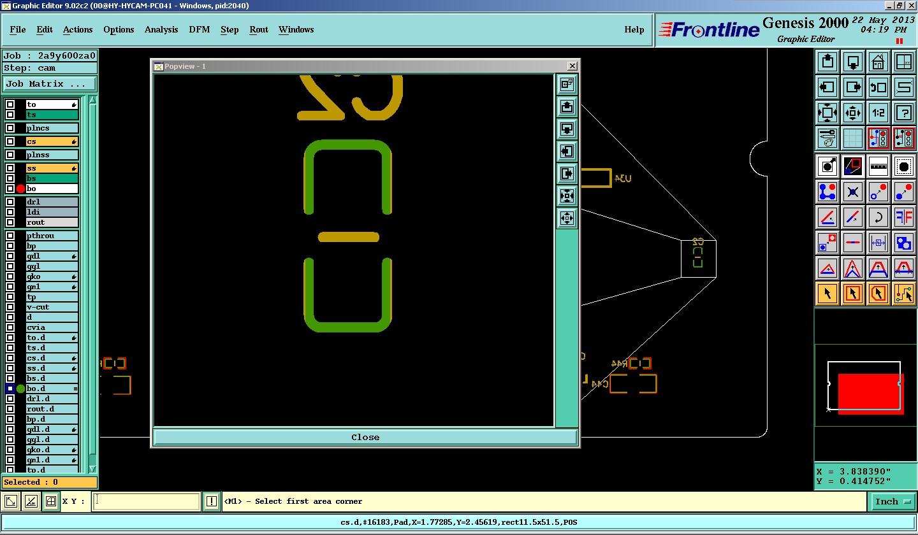Open the File menu
The height and width of the screenshot is (535, 918).
click(18, 29)
